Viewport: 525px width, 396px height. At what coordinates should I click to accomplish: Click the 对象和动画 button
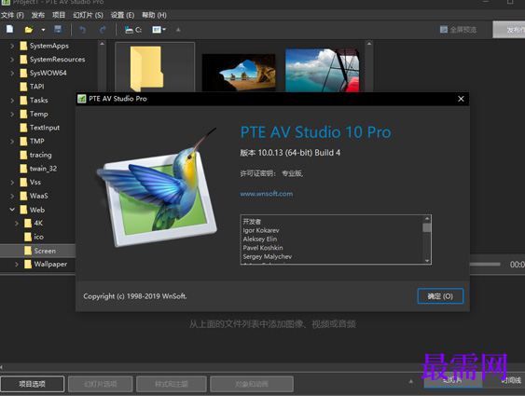point(252,384)
